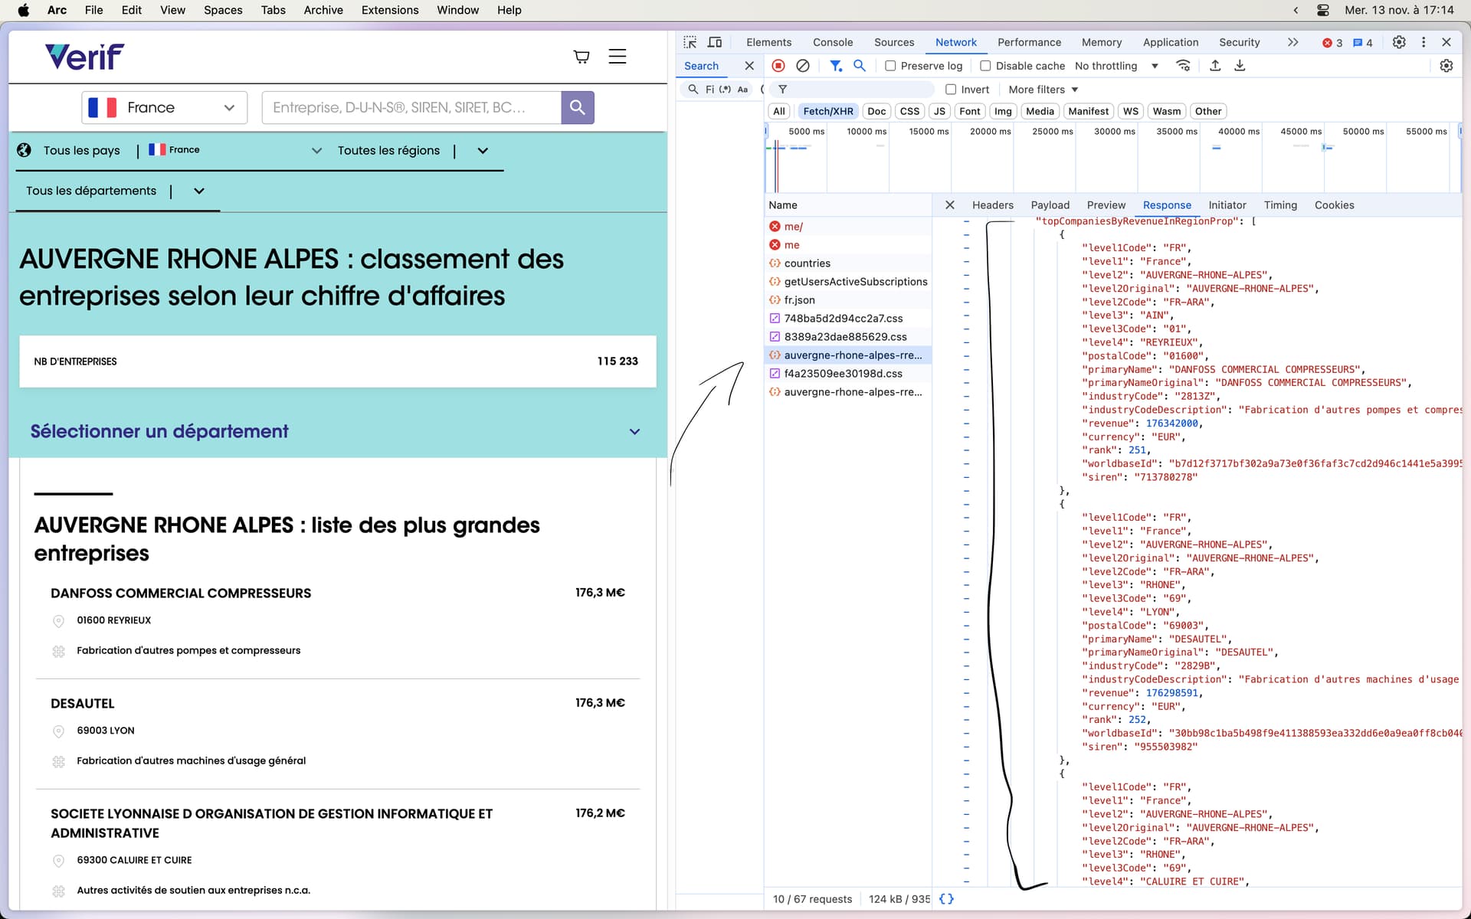Close the Search drawer tab
This screenshot has height=919, width=1471.
pyautogui.click(x=749, y=66)
